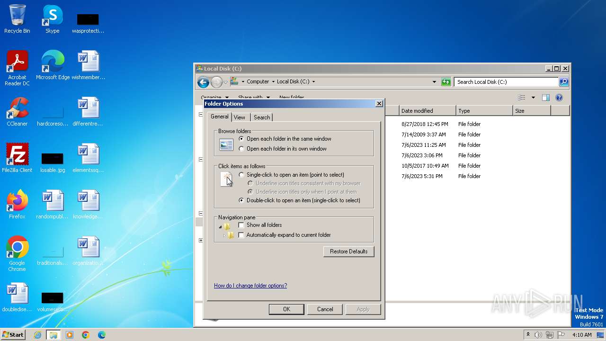Select the differentre Word document icon

[x=89, y=112]
